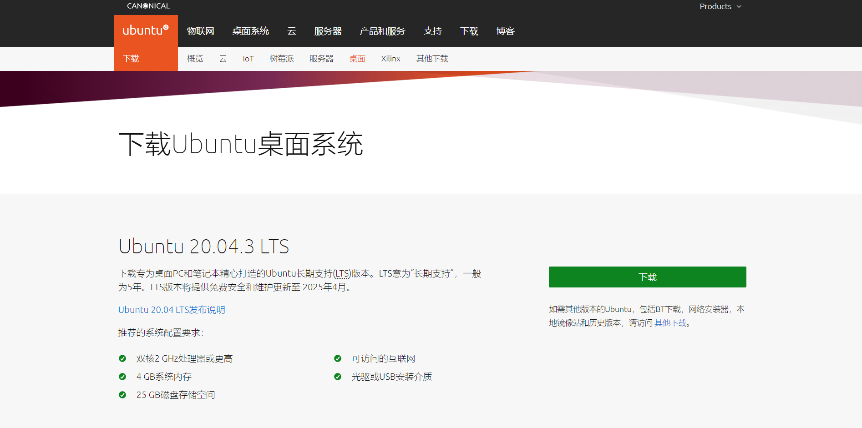Expand the Products dropdown
Viewport: 862px width, 428px height.
click(720, 6)
